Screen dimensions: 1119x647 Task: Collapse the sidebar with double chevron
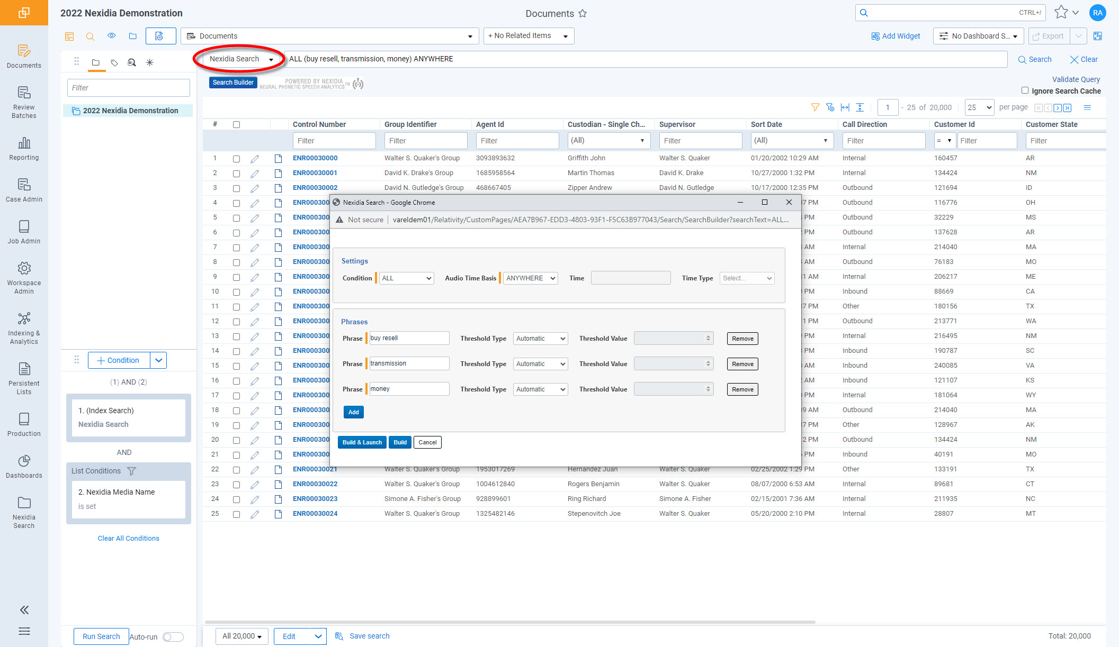(x=24, y=610)
